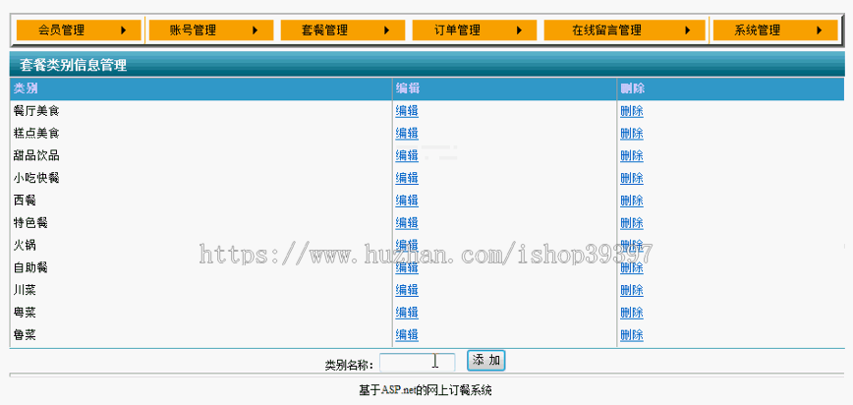853x405 pixels.
Task: Expand arrow on 在线留言管理 menu
Action: (x=688, y=30)
